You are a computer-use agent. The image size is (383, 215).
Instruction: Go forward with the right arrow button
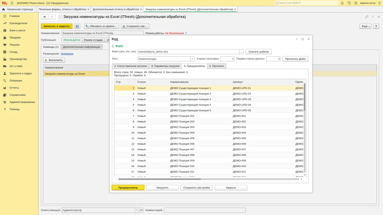pos(52,17)
